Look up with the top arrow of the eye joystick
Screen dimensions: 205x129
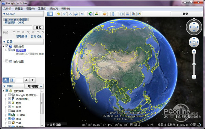tap(194, 24)
